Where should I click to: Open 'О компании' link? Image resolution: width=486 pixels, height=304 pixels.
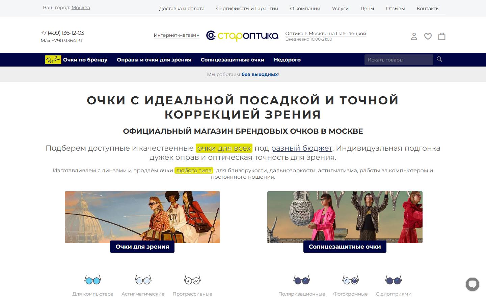305,8
